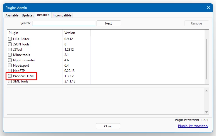The width and height of the screenshot is (216, 136).
Task: Click version 3.1.1.13 cell
Action: 70,81
